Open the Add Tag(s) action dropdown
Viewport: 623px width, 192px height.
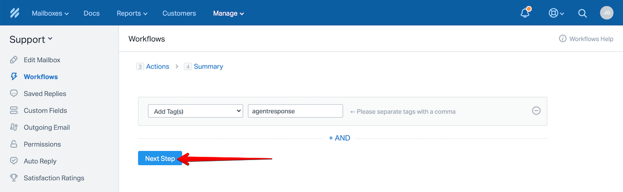pyautogui.click(x=195, y=111)
